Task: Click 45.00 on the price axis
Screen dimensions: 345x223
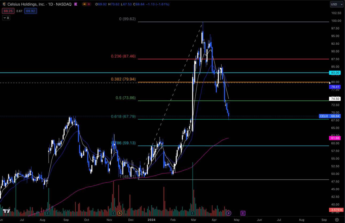Action: click(x=336, y=189)
